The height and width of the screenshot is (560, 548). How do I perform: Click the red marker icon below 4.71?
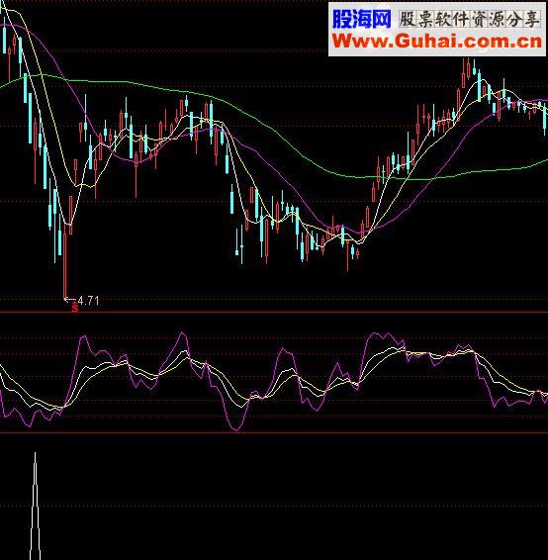click(74, 307)
